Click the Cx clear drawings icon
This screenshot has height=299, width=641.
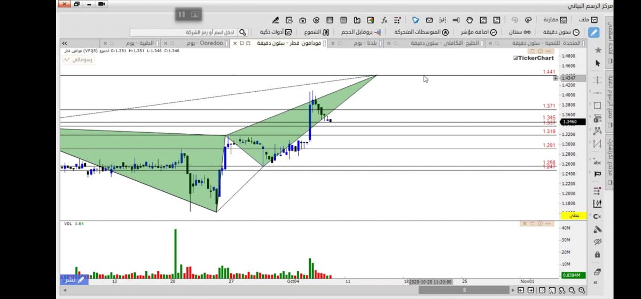(x=597, y=216)
